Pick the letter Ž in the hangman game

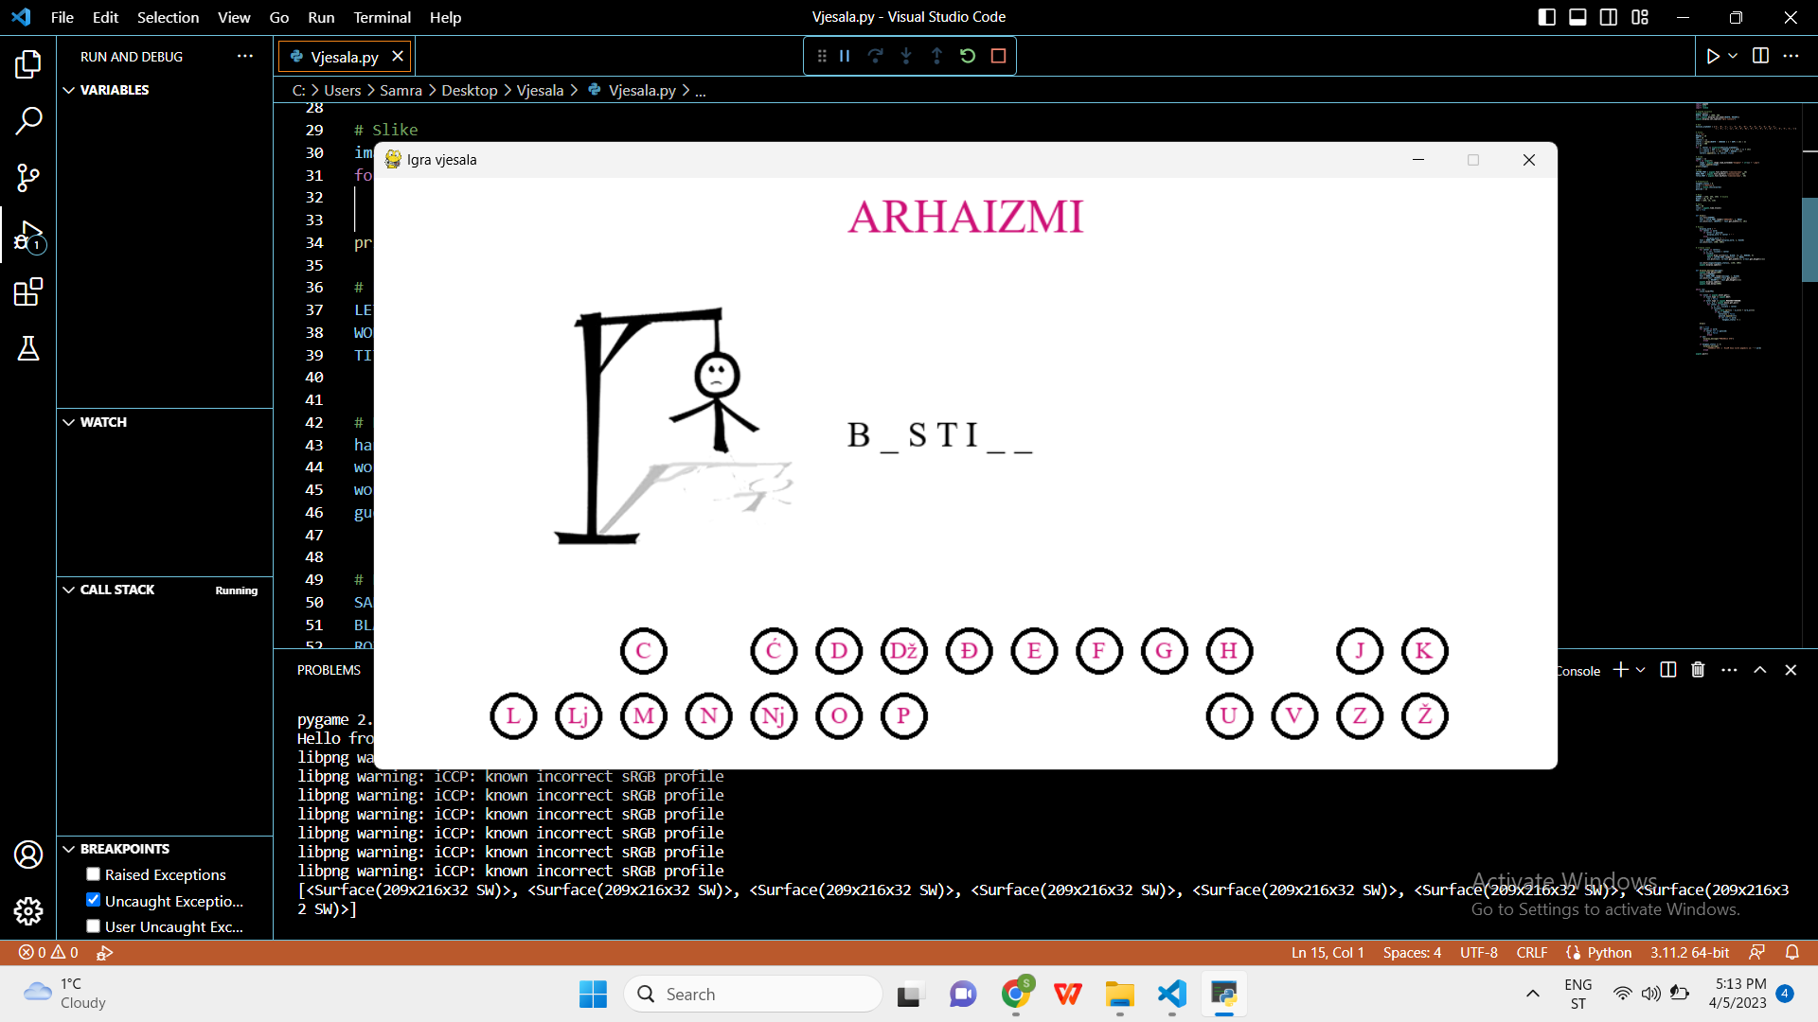(x=1425, y=716)
